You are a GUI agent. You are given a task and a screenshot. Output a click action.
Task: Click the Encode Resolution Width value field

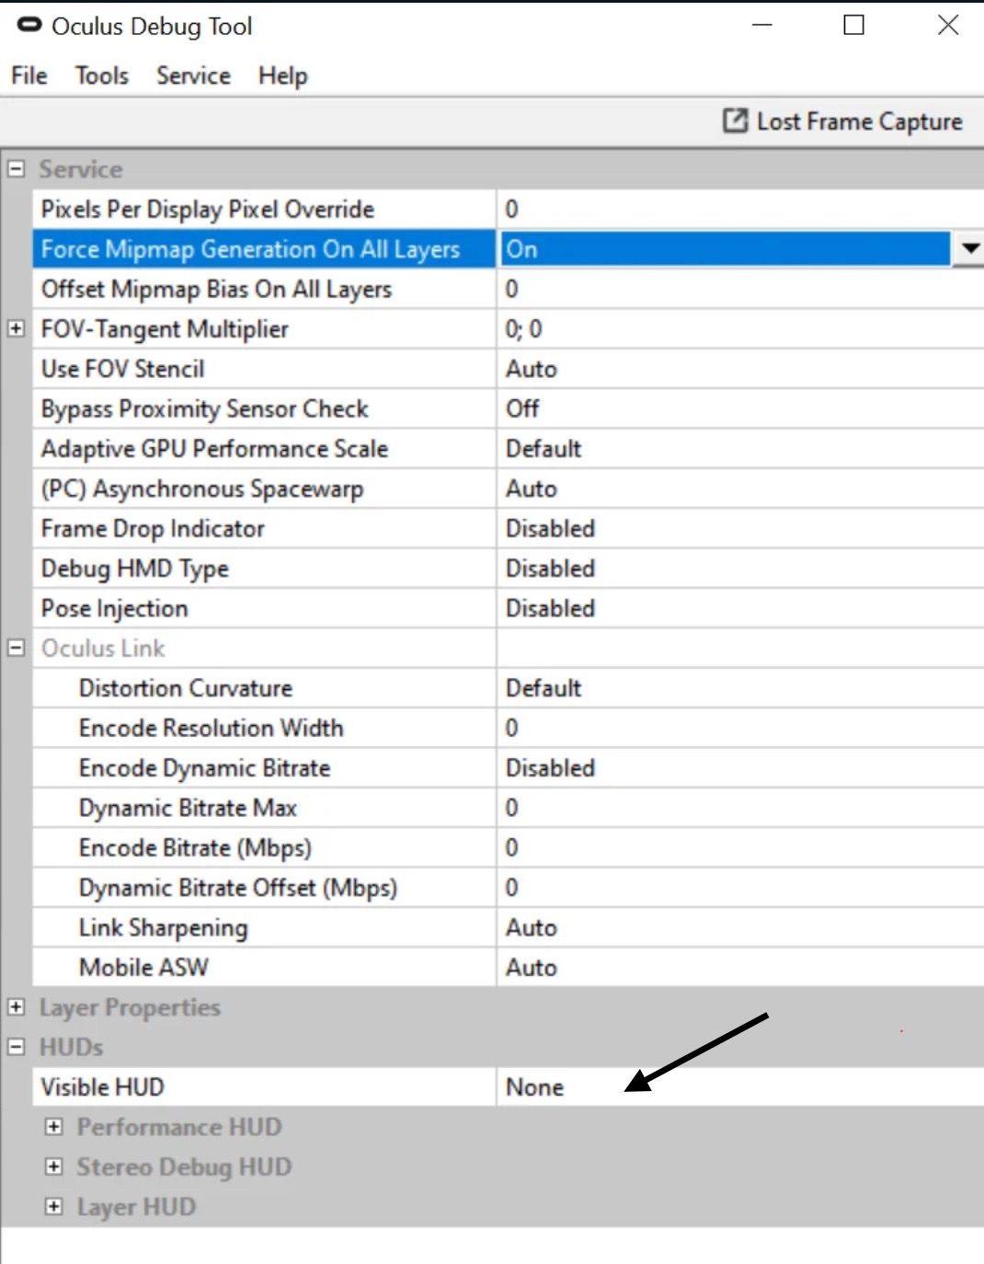coord(740,729)
